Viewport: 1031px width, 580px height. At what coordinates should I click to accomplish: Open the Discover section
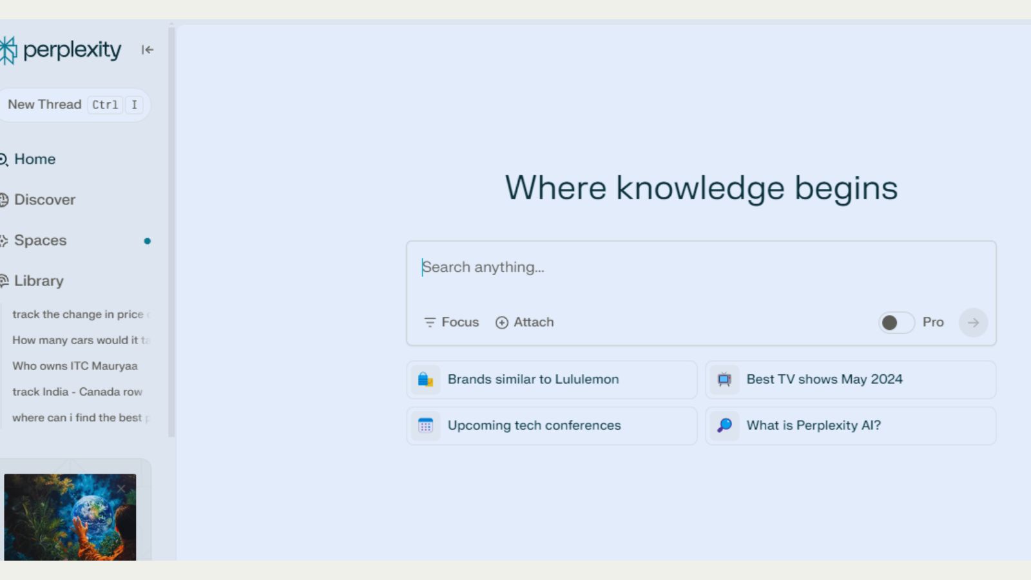(x=44, y=200)
